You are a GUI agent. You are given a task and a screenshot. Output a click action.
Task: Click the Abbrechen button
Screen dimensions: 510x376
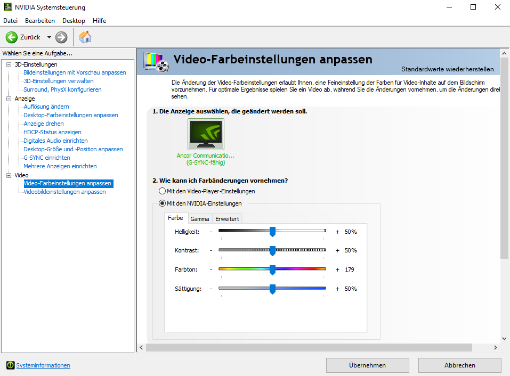[459, 365]
